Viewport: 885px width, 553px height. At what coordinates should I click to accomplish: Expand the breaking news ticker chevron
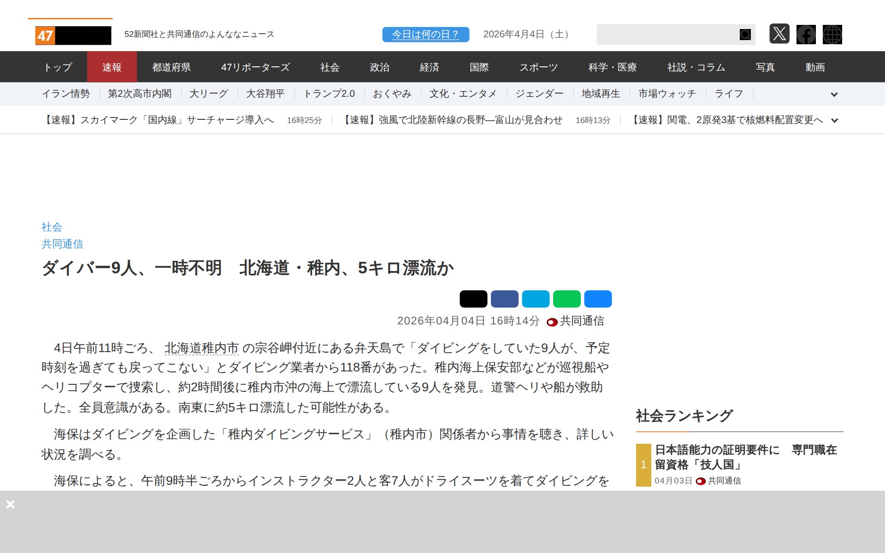click(834, 120)
